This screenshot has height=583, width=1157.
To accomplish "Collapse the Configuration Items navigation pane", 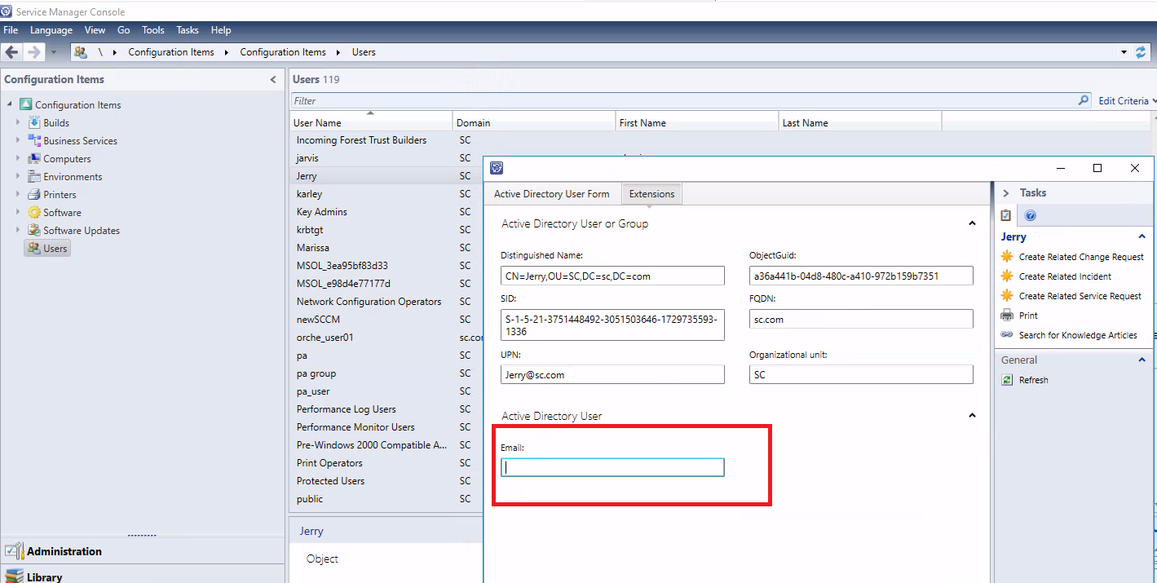I will 273,80.
